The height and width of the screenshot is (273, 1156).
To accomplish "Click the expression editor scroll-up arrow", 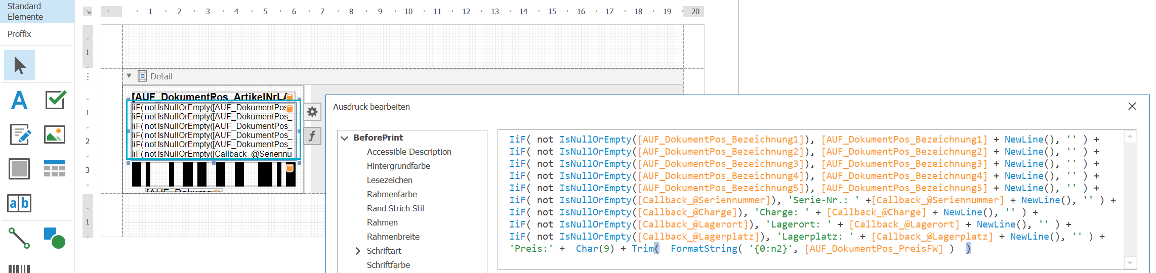I will click(1130, 136).
